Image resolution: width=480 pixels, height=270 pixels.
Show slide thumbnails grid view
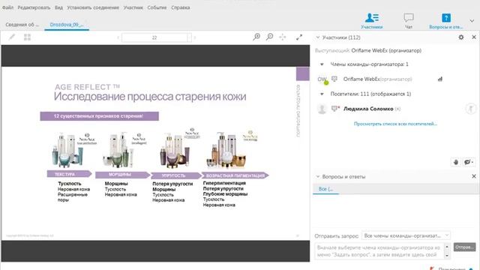tap(27, 37)
